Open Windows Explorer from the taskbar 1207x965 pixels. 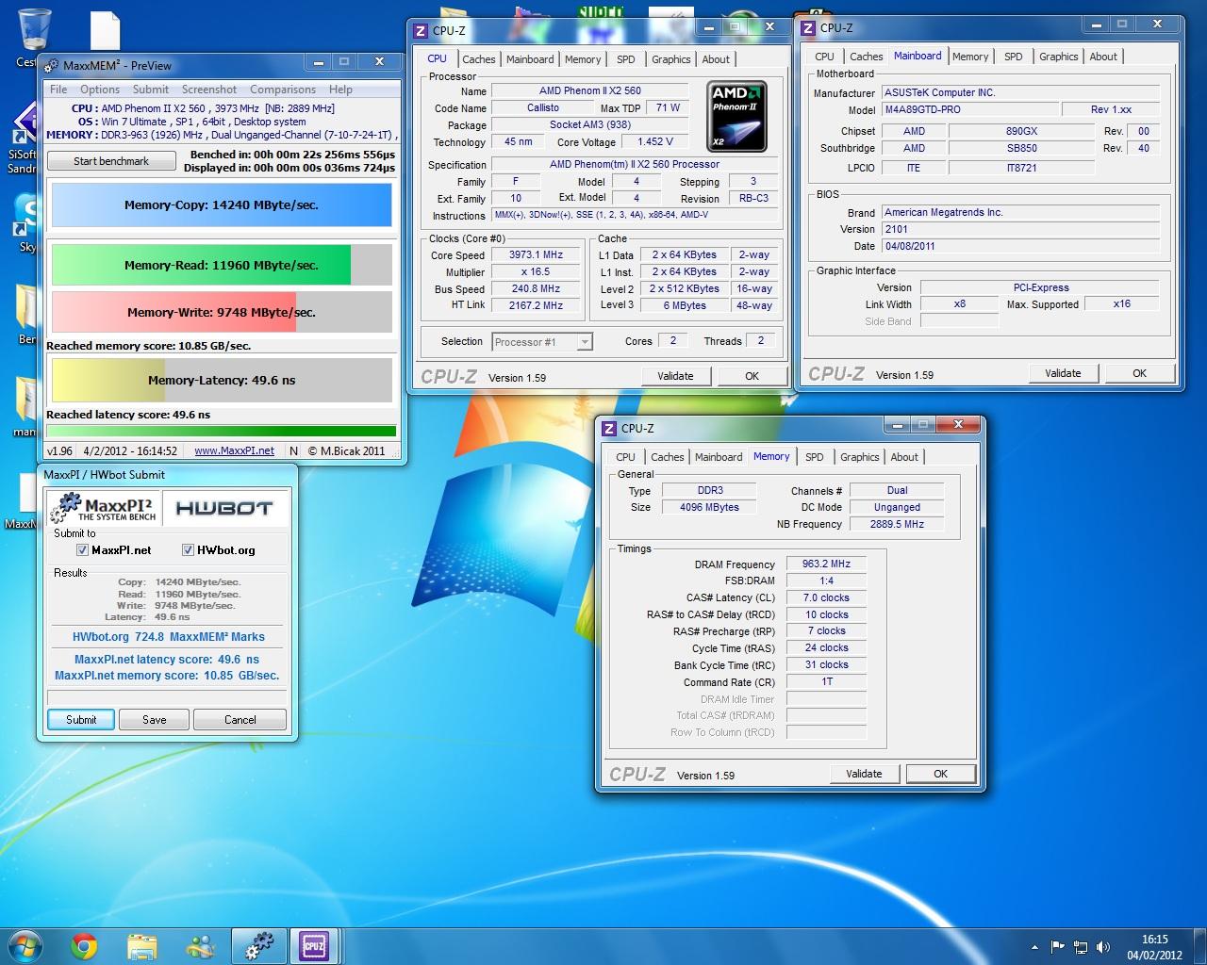tap(142, 946)
